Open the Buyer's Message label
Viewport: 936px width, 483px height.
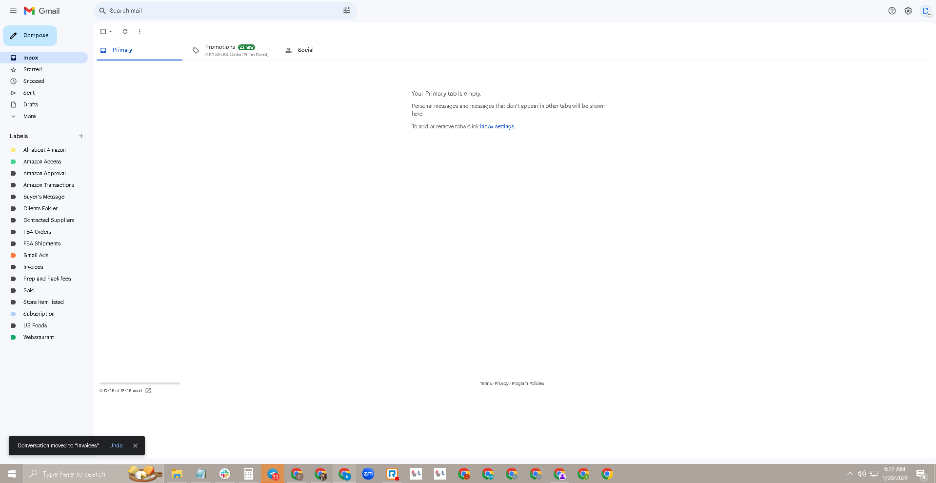(x=44, y=197)
